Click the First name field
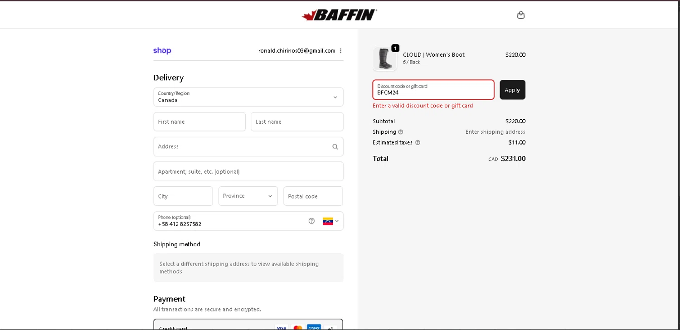The height and width of the screenshot is (330, 680). pyautogui.click(x=199, y=121)
